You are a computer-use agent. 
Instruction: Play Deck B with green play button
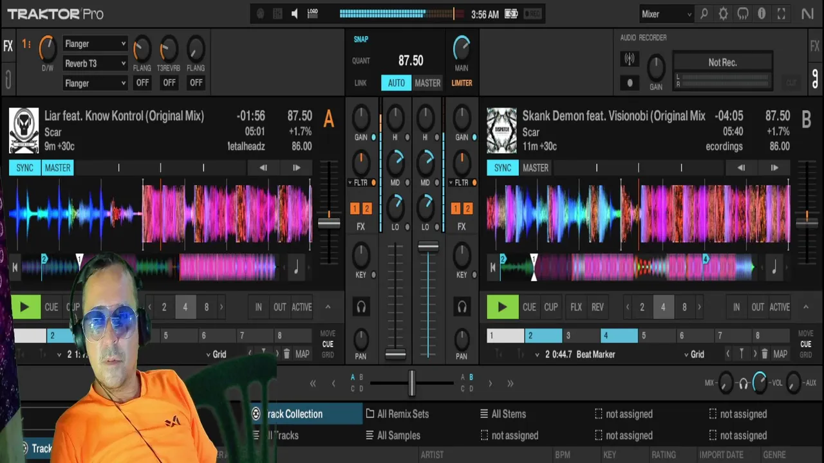[x=502, y=307]
